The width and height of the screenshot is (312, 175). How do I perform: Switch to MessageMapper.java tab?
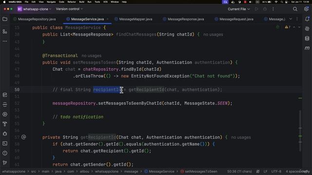click(134, 19)
